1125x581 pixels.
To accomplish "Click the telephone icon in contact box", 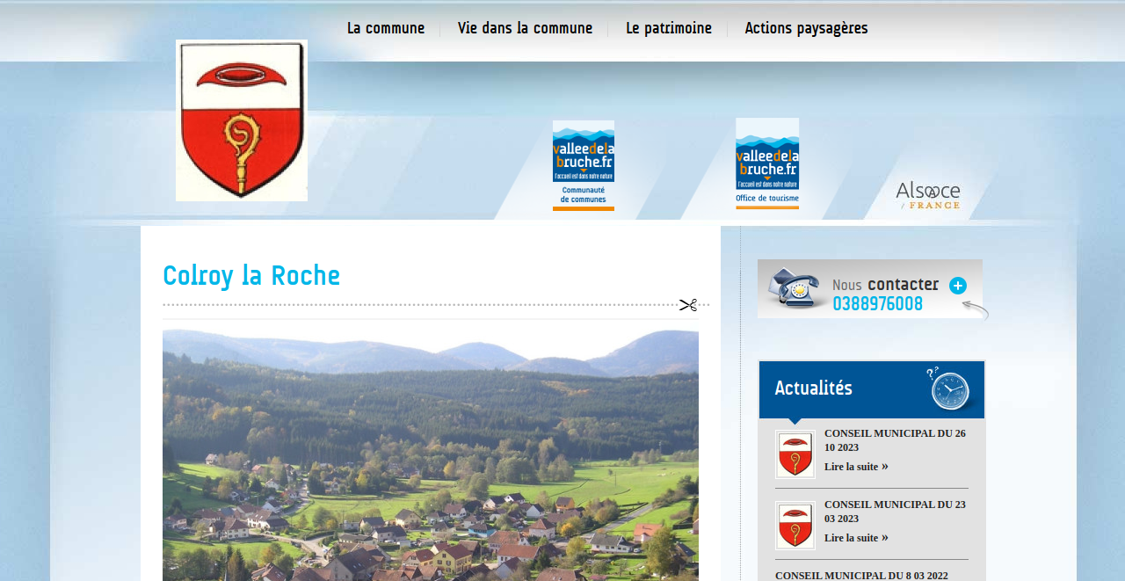I will tap(795, 289).
